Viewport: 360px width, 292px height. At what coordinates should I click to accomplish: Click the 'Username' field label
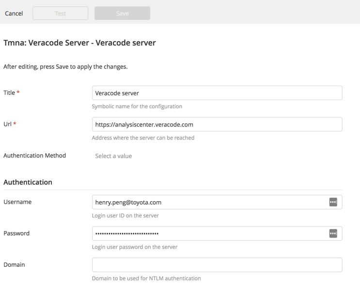tap(17, 202)
